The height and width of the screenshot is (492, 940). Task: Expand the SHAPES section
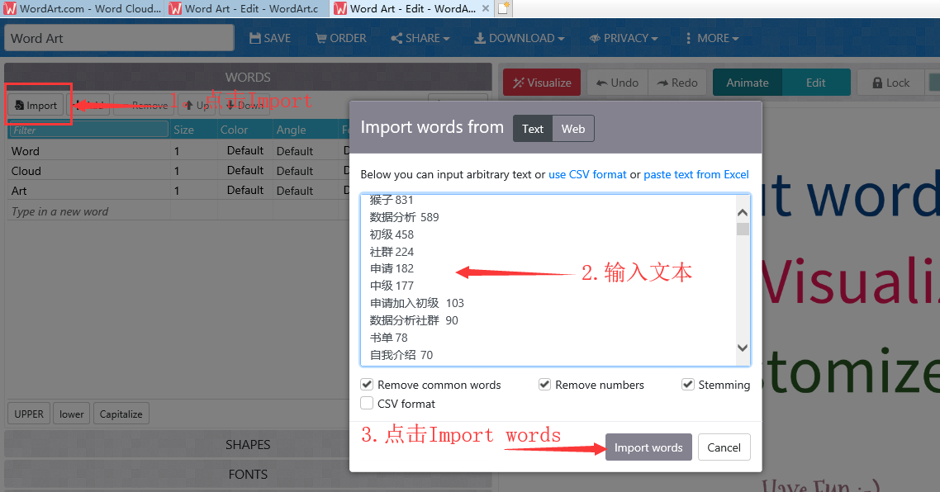(x=248, y=445)
